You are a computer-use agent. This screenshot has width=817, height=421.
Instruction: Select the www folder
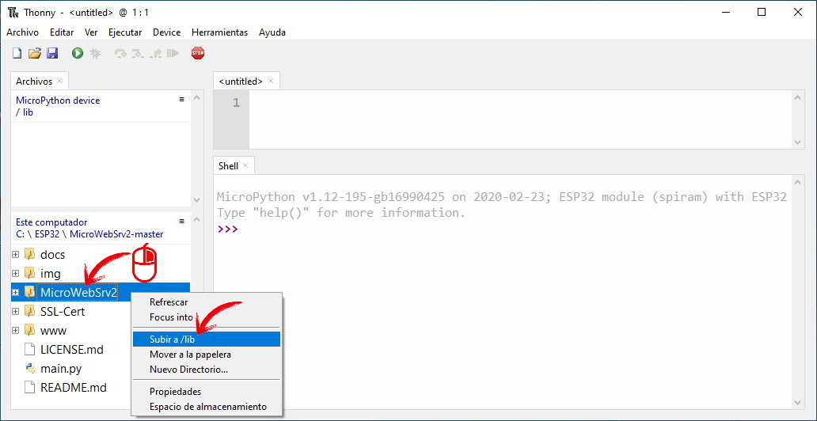pyautogui.click(x=53, y=330)
